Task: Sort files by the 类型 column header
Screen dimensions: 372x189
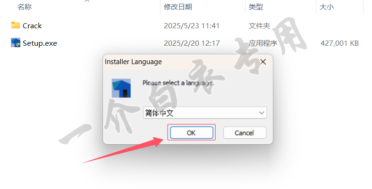Action: [x=256, y=7]
